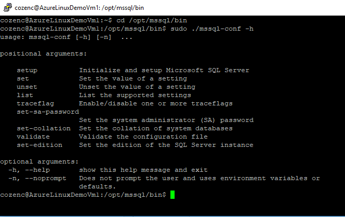The width and height of the screenshot is (345, 217).
Task: Click the '--help' optional argument text
Action: 37,170
